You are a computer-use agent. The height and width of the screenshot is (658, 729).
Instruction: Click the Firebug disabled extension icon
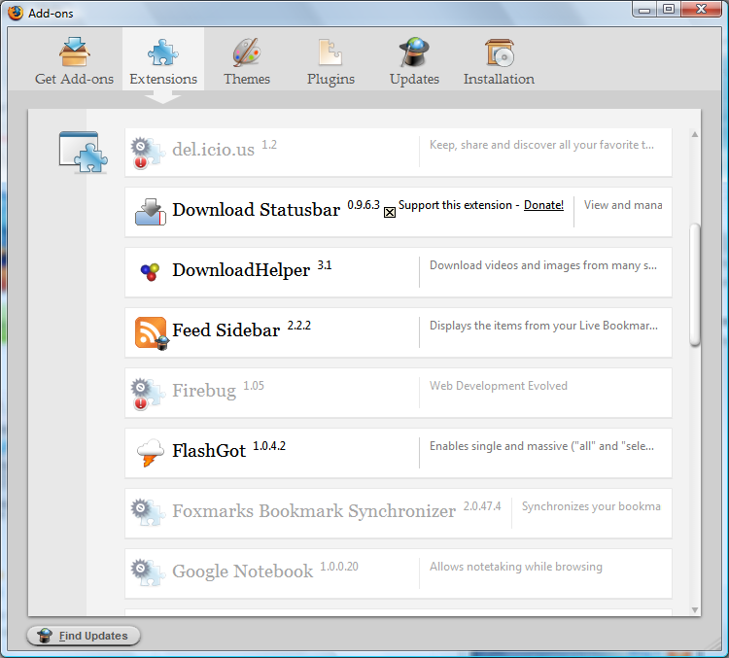click(x=148, y=395)
